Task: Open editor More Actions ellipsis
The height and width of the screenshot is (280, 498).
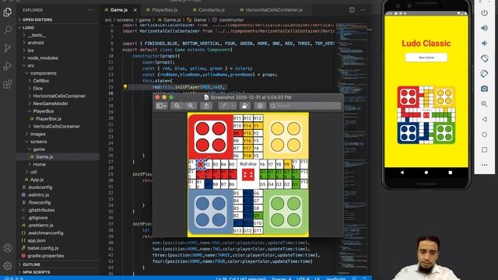Action: click(x=363, y=10)
